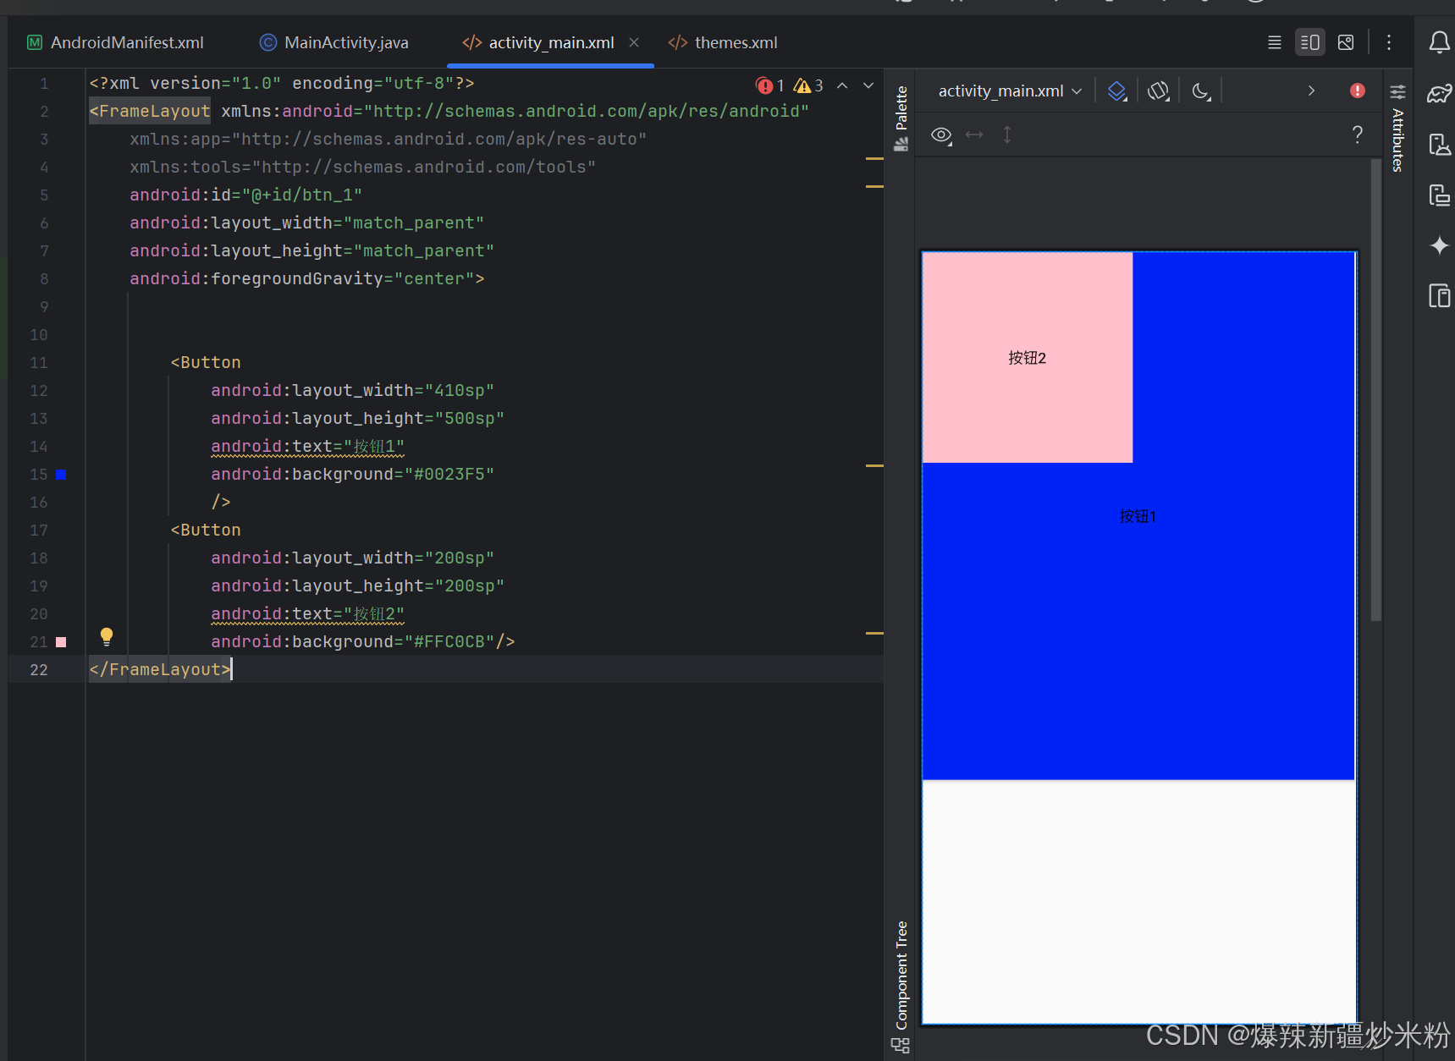Screen dimensions: 1455x1061
Task: Click the orientation rotate icon in preview toolbar
Action: coord(1159,91)
